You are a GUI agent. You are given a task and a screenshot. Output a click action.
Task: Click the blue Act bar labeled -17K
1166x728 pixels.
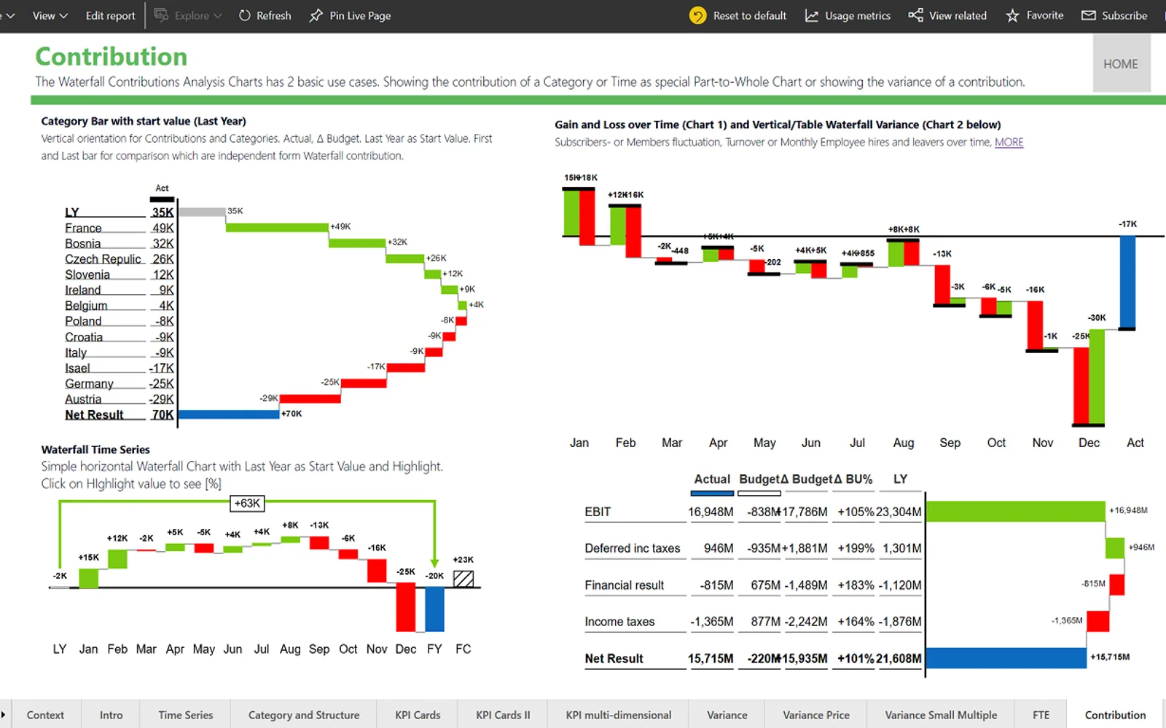[1127, 282]
